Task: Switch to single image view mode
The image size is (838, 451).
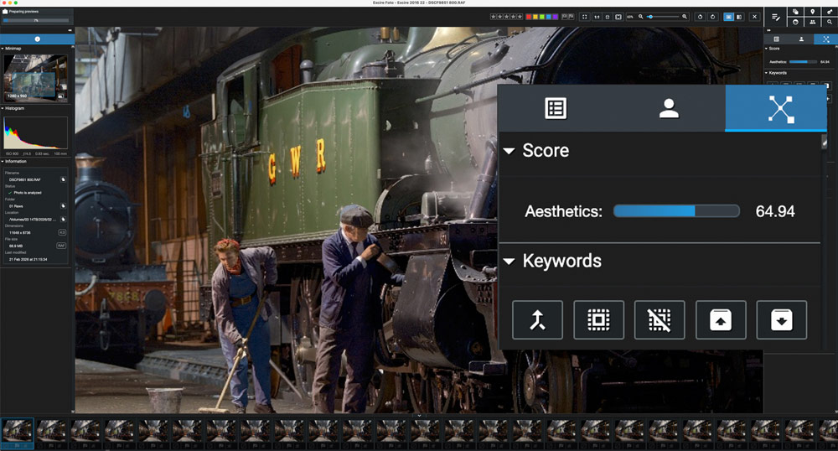Action: [x=728, y=17]
